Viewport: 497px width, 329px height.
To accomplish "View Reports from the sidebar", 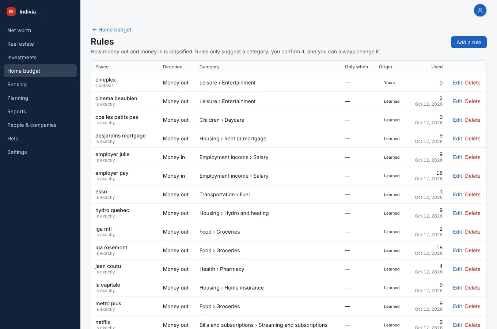I will pyautogui.click(x=40, y=111).
